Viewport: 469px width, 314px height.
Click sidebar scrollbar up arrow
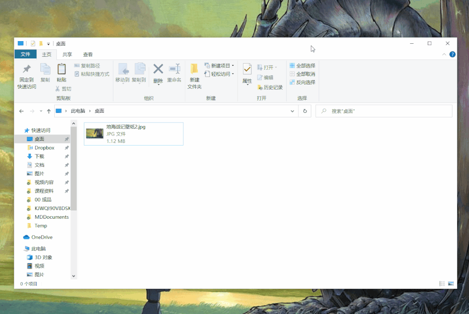[73, 123]
